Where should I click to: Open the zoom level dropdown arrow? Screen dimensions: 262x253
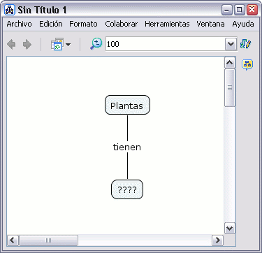click(x=231, y=44)
